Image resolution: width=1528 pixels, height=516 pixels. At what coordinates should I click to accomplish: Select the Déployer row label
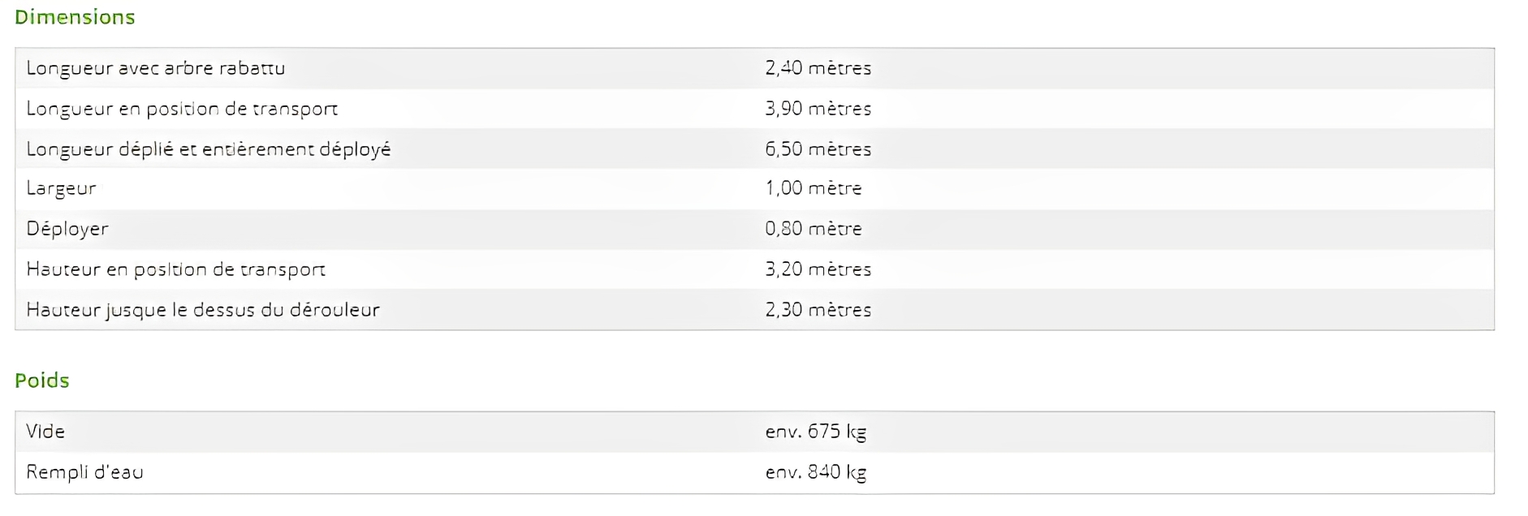coord(67,229)
